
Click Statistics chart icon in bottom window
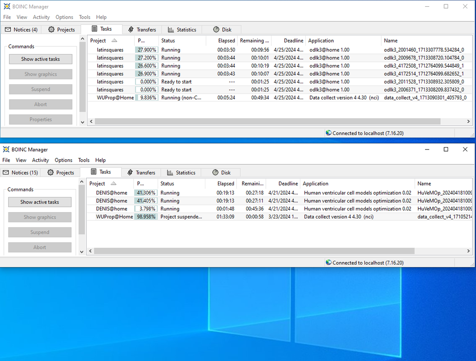(170, 172)
